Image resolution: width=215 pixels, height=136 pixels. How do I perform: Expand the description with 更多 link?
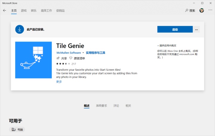[x=59, y=82]
